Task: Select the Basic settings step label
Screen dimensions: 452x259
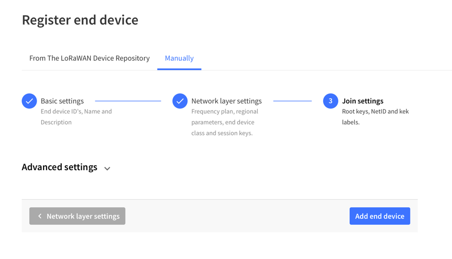Action: (x=62, y=101)
